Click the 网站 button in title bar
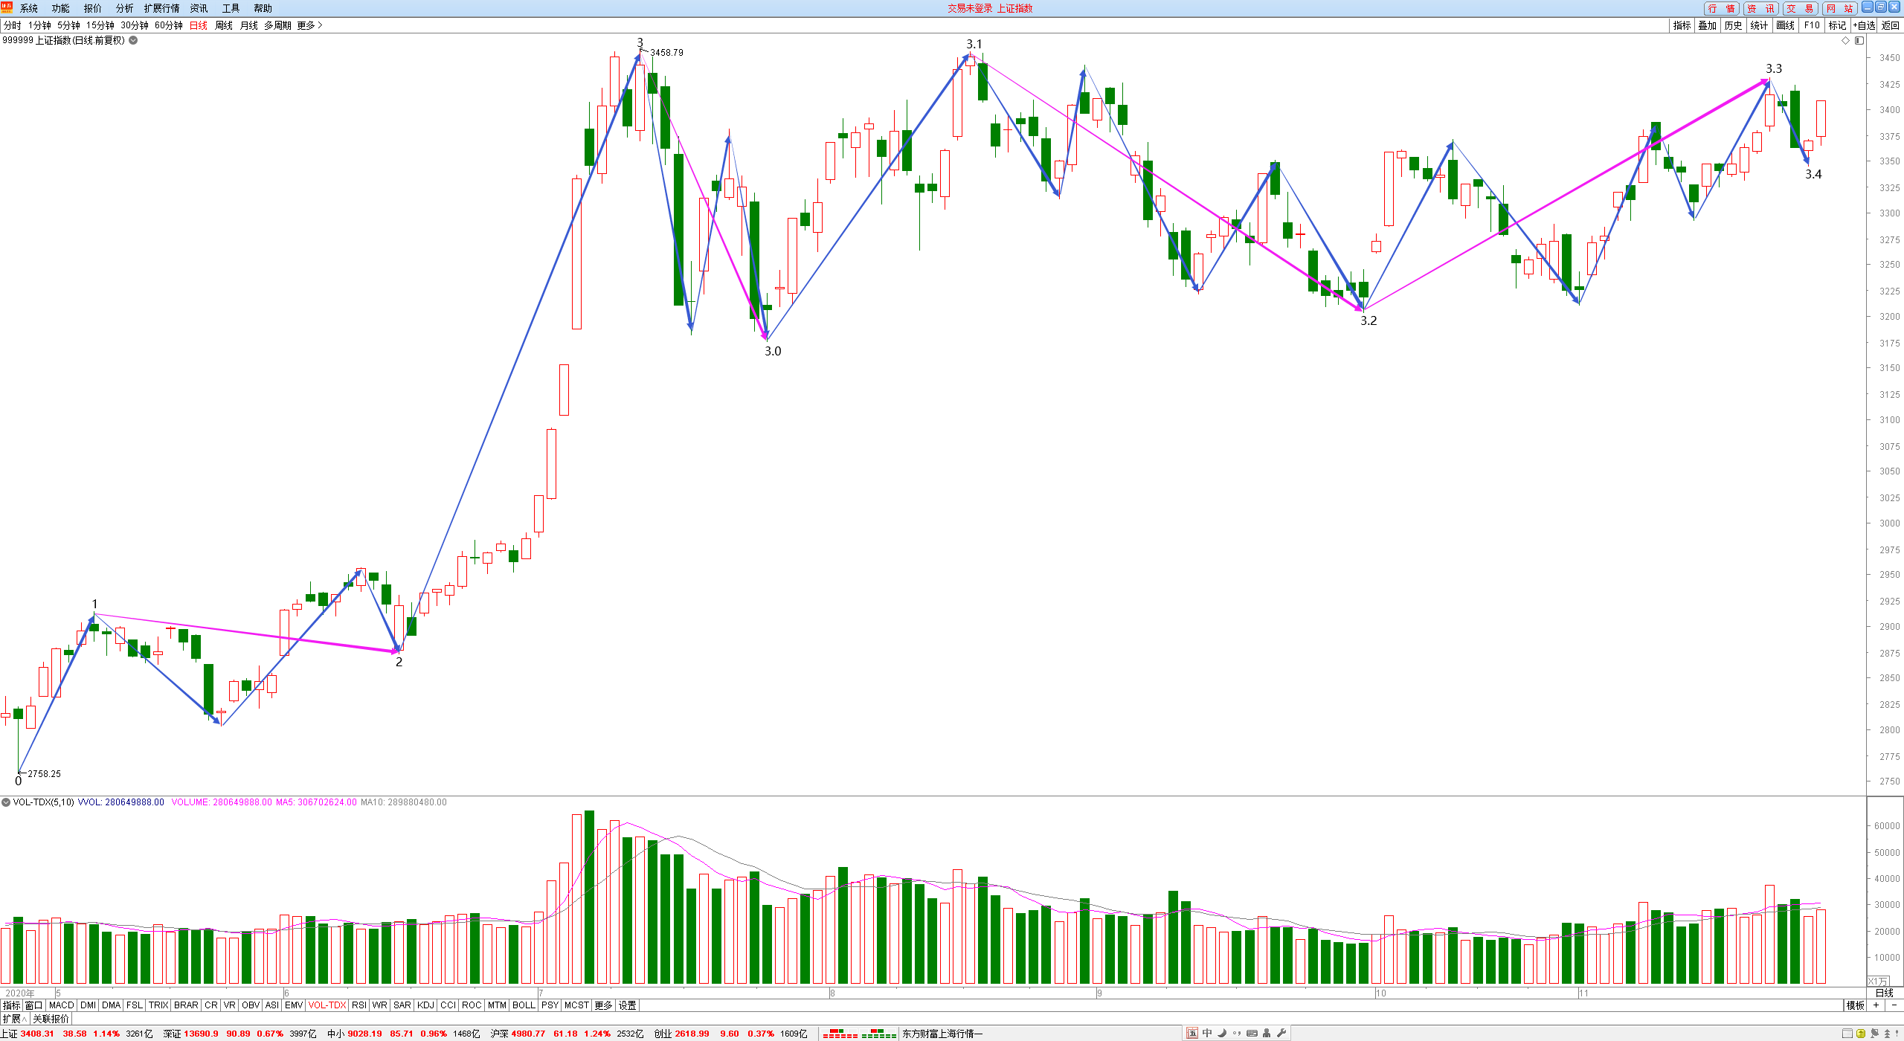The height and width of the screenshot is (1041, 1904). pyautogui.click(x=1839, y=8)
